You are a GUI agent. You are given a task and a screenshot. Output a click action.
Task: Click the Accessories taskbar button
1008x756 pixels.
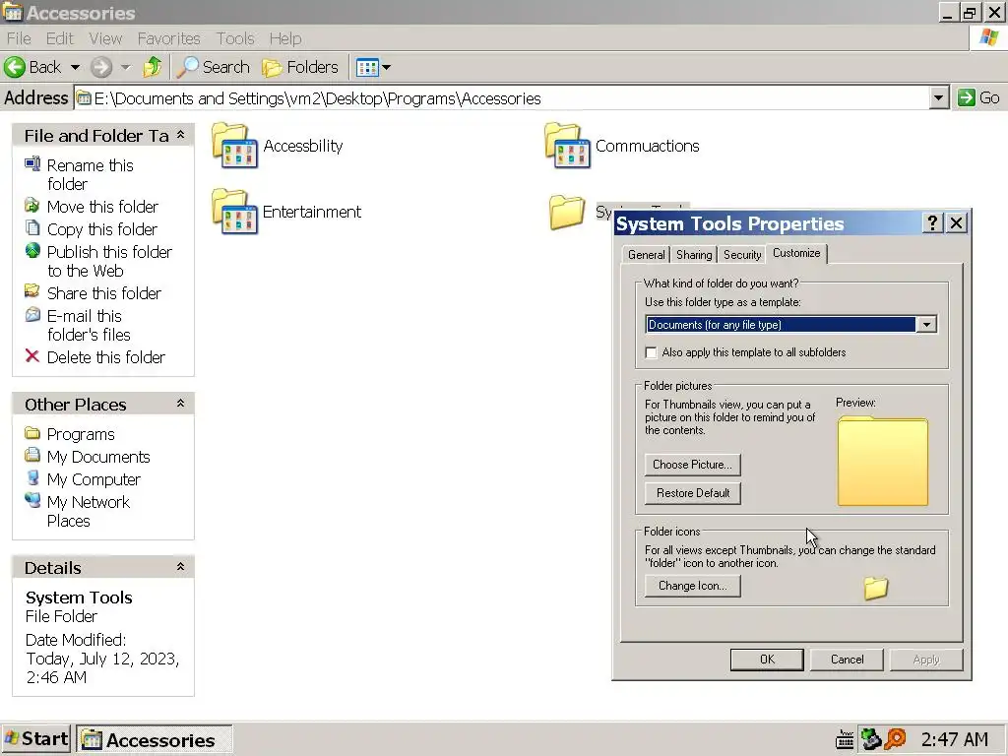click(155, 740)
